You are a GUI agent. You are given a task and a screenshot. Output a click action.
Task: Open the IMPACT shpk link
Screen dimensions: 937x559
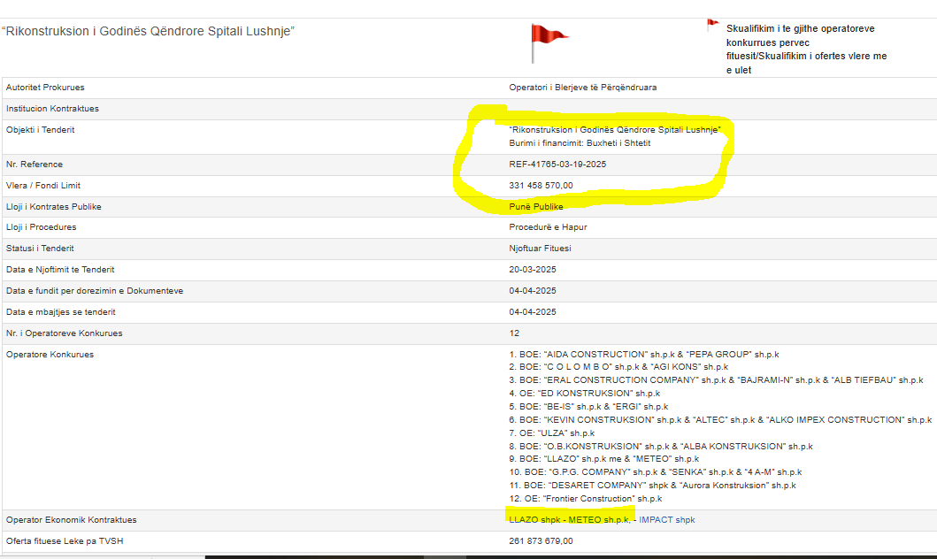(x=666, y=520)
